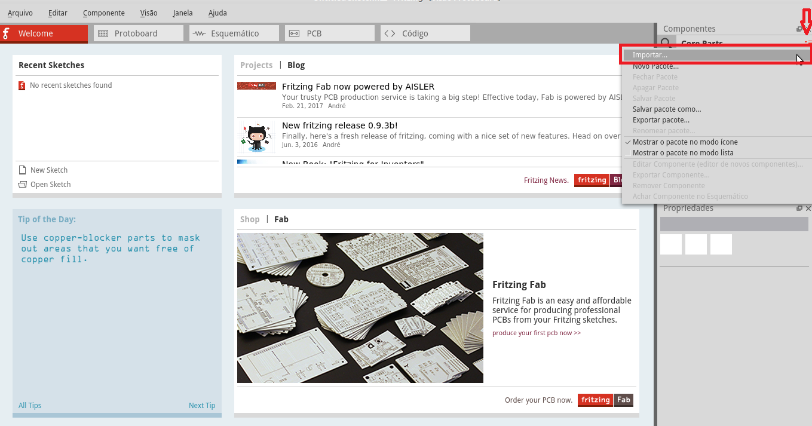Click the fritzing Blog button near Fritzing News
The height and width of the screenshot is (426, 812).
tap(598, 180)
